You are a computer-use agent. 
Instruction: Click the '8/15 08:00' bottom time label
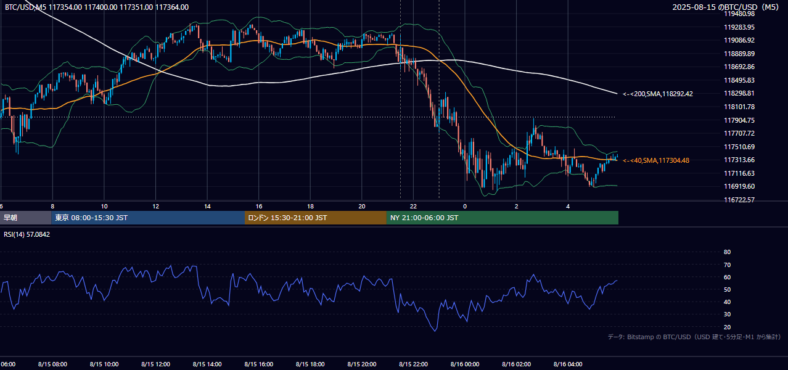pyautogui.click(x=52, y=364)
